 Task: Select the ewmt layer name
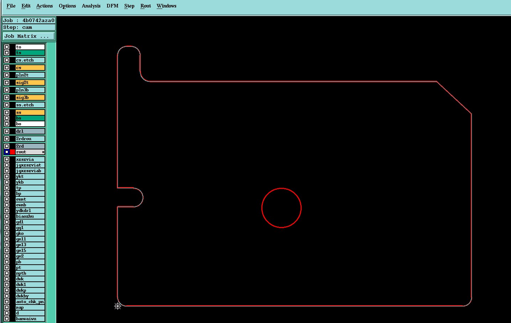(x=30, y=199)
